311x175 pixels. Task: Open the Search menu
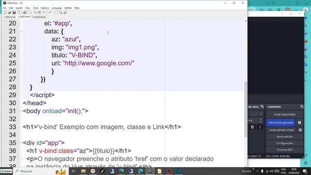[x=19, y=8]
